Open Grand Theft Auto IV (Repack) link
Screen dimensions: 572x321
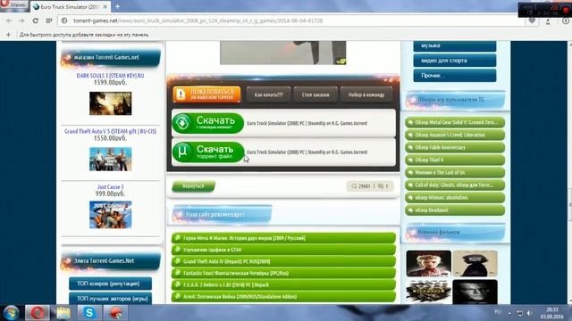[x=283, y=261]
